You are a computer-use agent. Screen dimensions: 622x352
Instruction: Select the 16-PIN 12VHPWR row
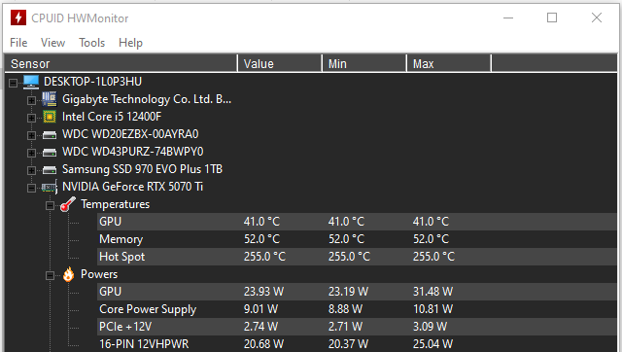point(144,343)
